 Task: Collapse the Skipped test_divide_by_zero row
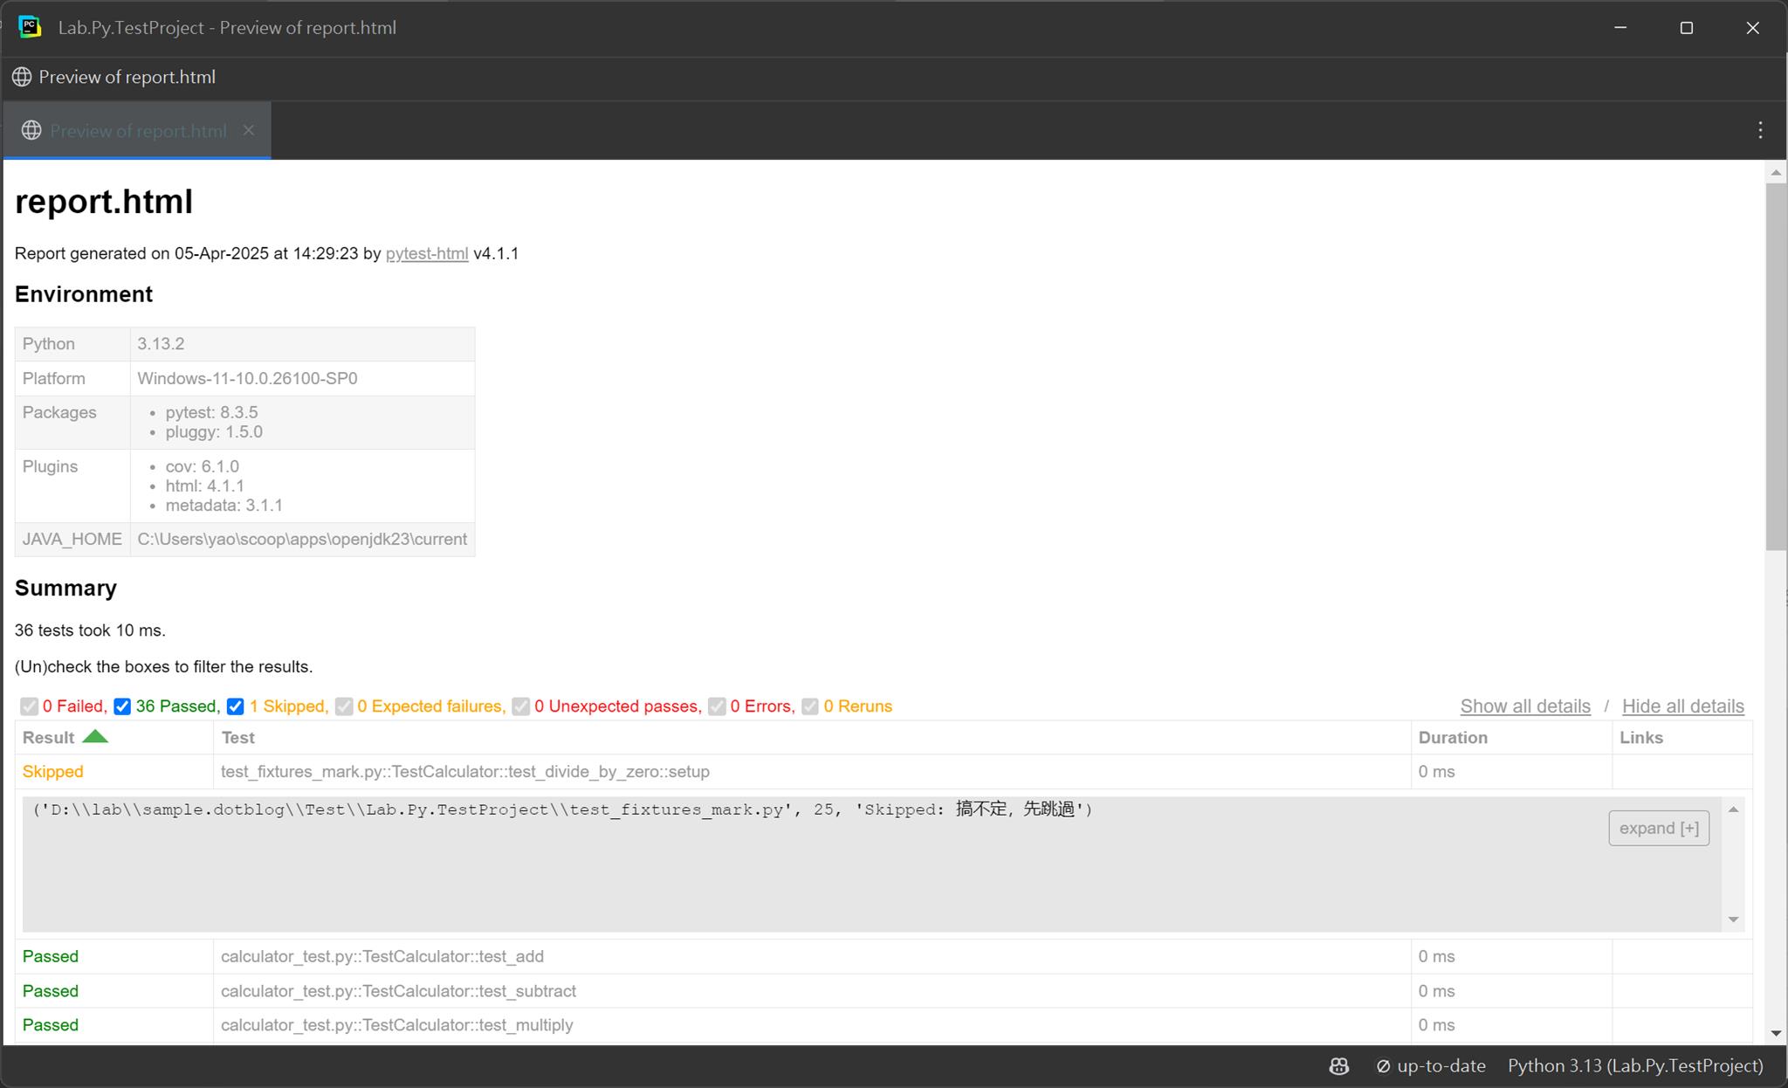tap(52, 772)
